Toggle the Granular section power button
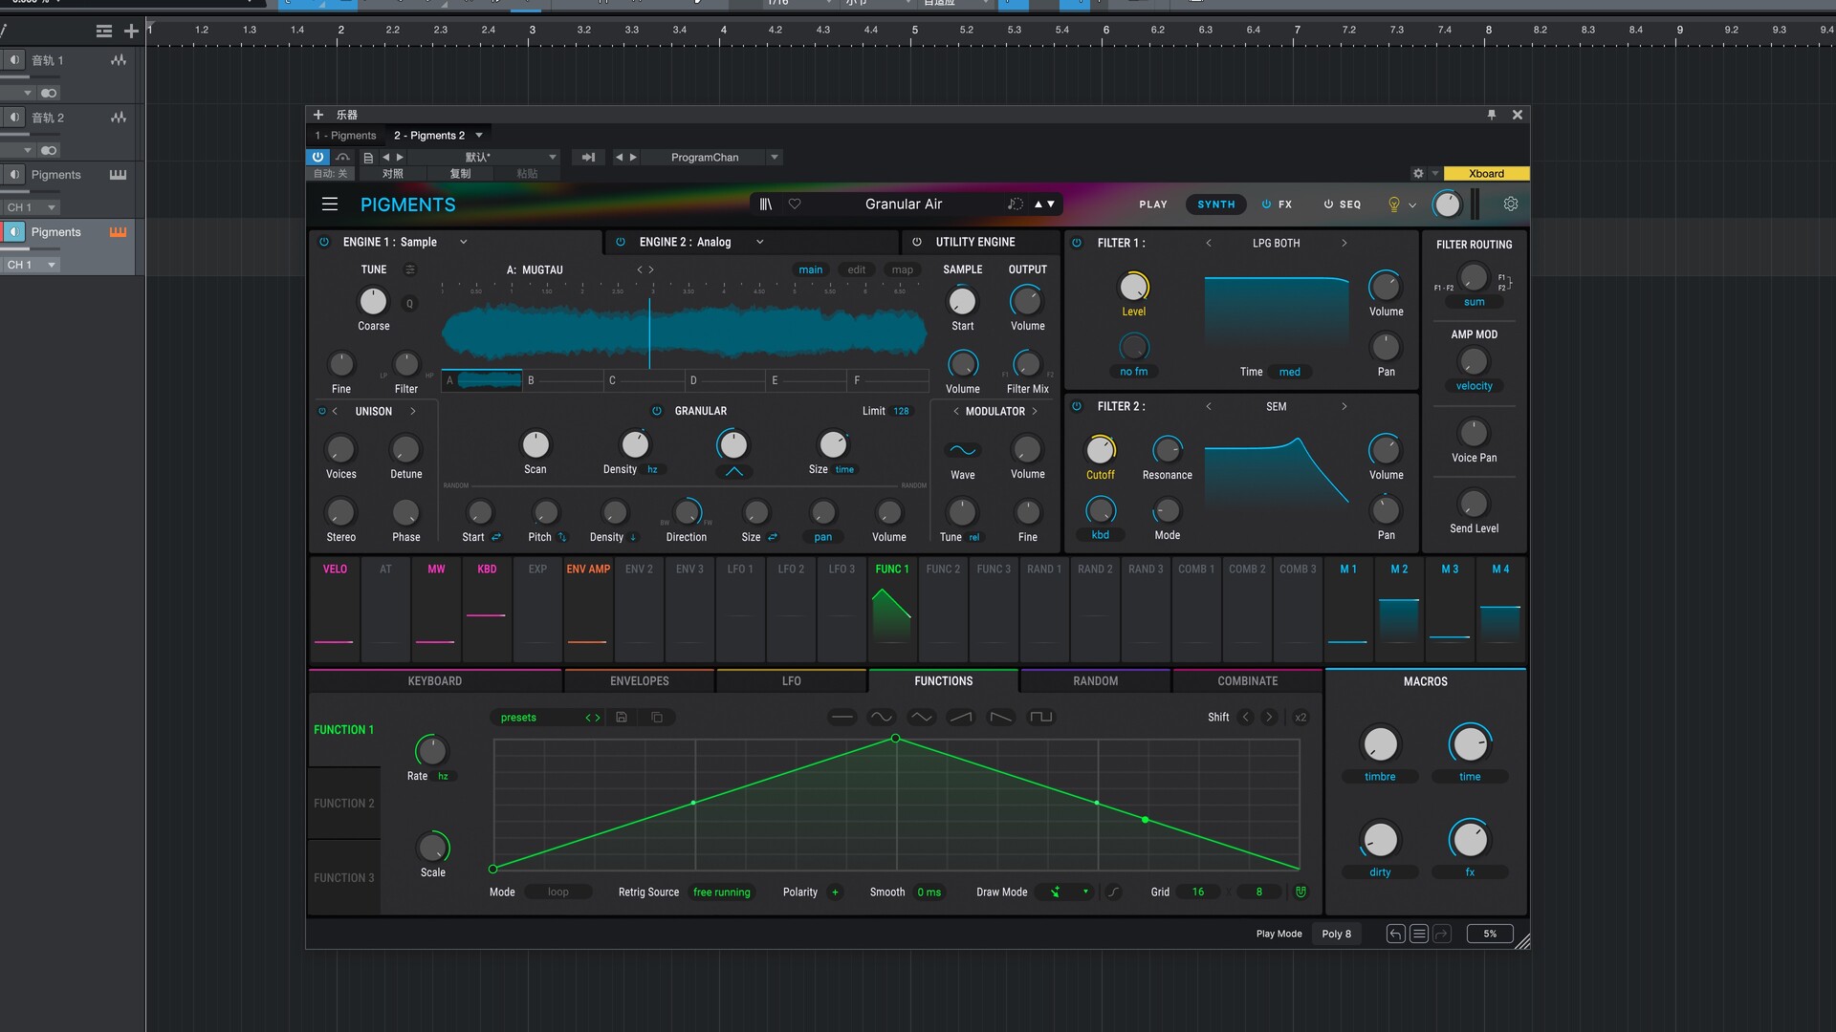This screenshot has height=1032, width=1836. 657,411
